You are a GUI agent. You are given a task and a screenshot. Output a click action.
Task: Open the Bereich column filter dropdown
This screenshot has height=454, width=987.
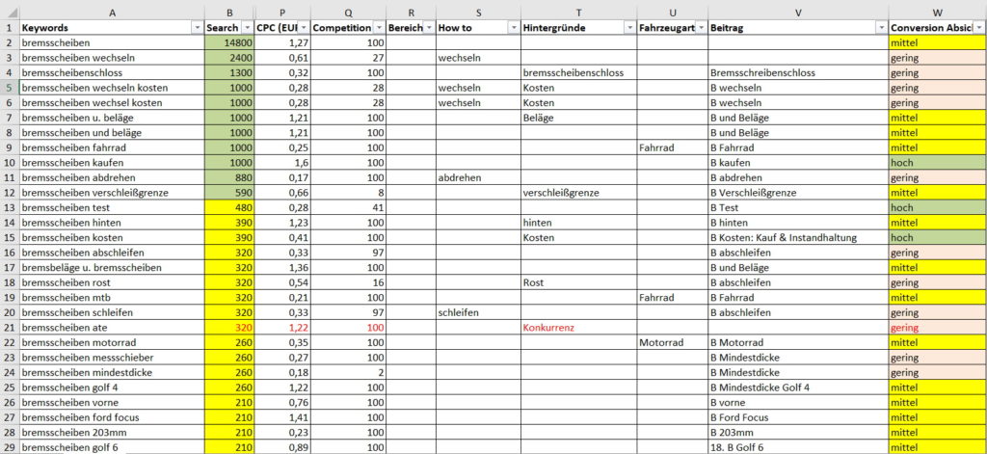tap(429, 28)
